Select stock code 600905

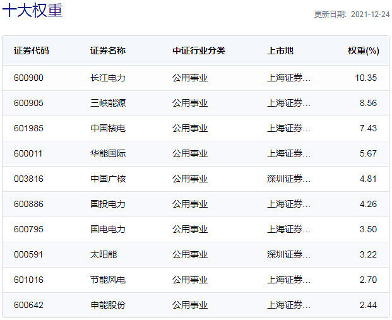[x=28, y=103]
